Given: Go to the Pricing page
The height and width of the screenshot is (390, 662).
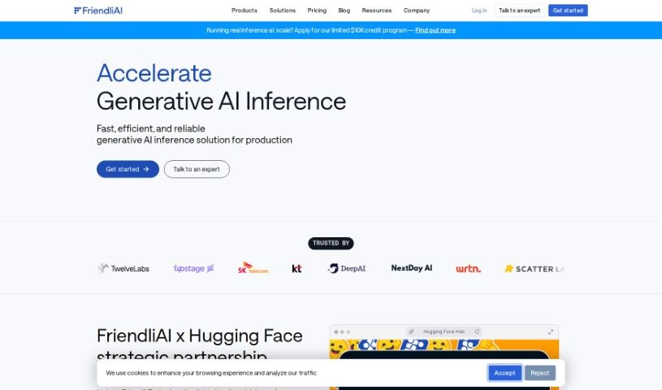Looking at the screenshot, I should (317, 10).
